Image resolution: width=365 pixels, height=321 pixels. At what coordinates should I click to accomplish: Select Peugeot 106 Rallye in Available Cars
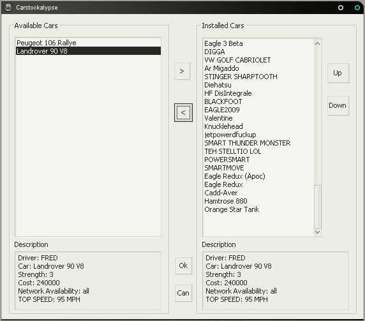point(88,43)
